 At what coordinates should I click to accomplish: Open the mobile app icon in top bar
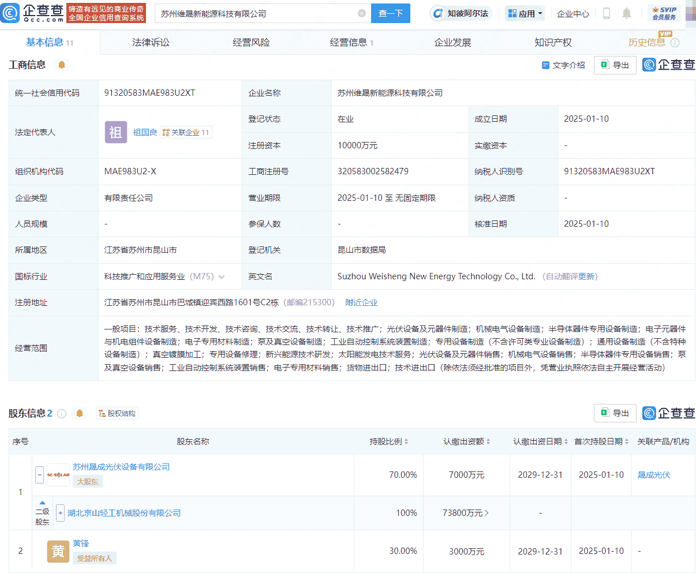(x=606, y=13)
